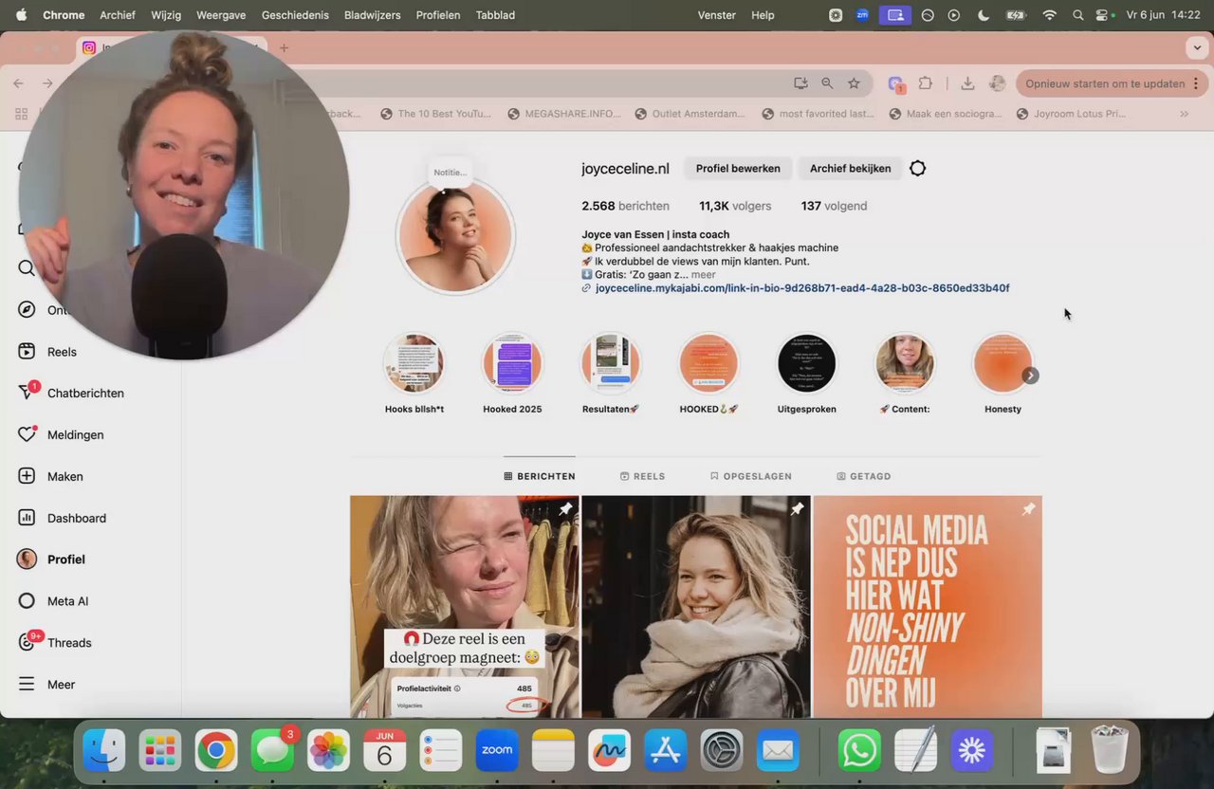Open Spotlight search in menu bar
This screenshot has height=789, width=1214.
click(x=1078, y=15)
